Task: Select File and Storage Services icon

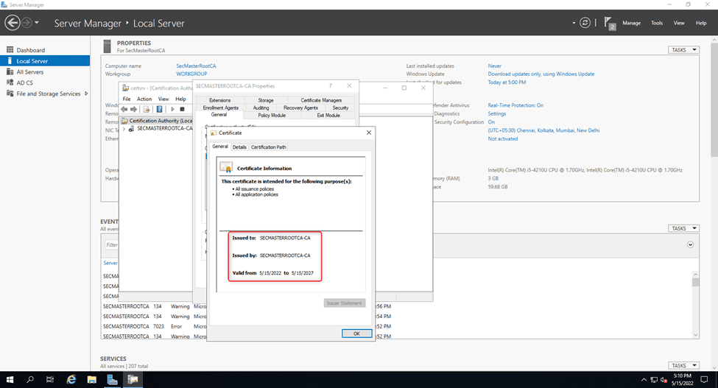Action: 10,94
